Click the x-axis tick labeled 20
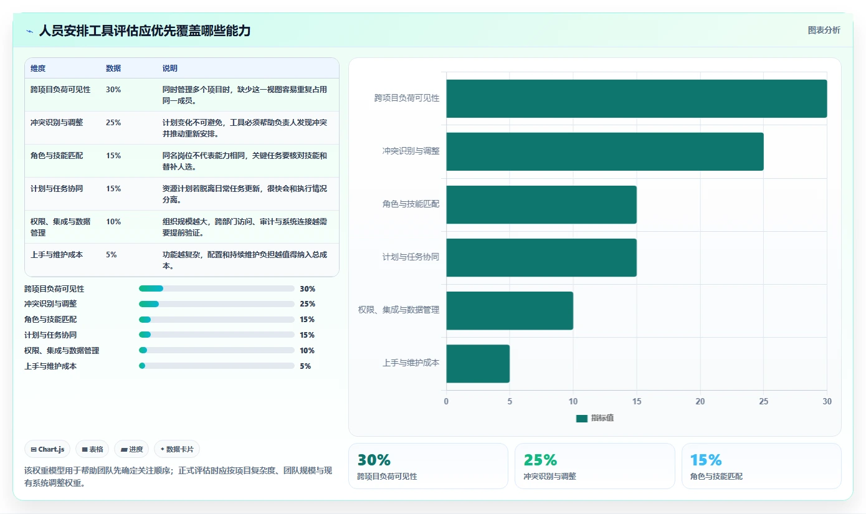Image resolution: width=866 pixels, height=514 pixels. (700, 401)
